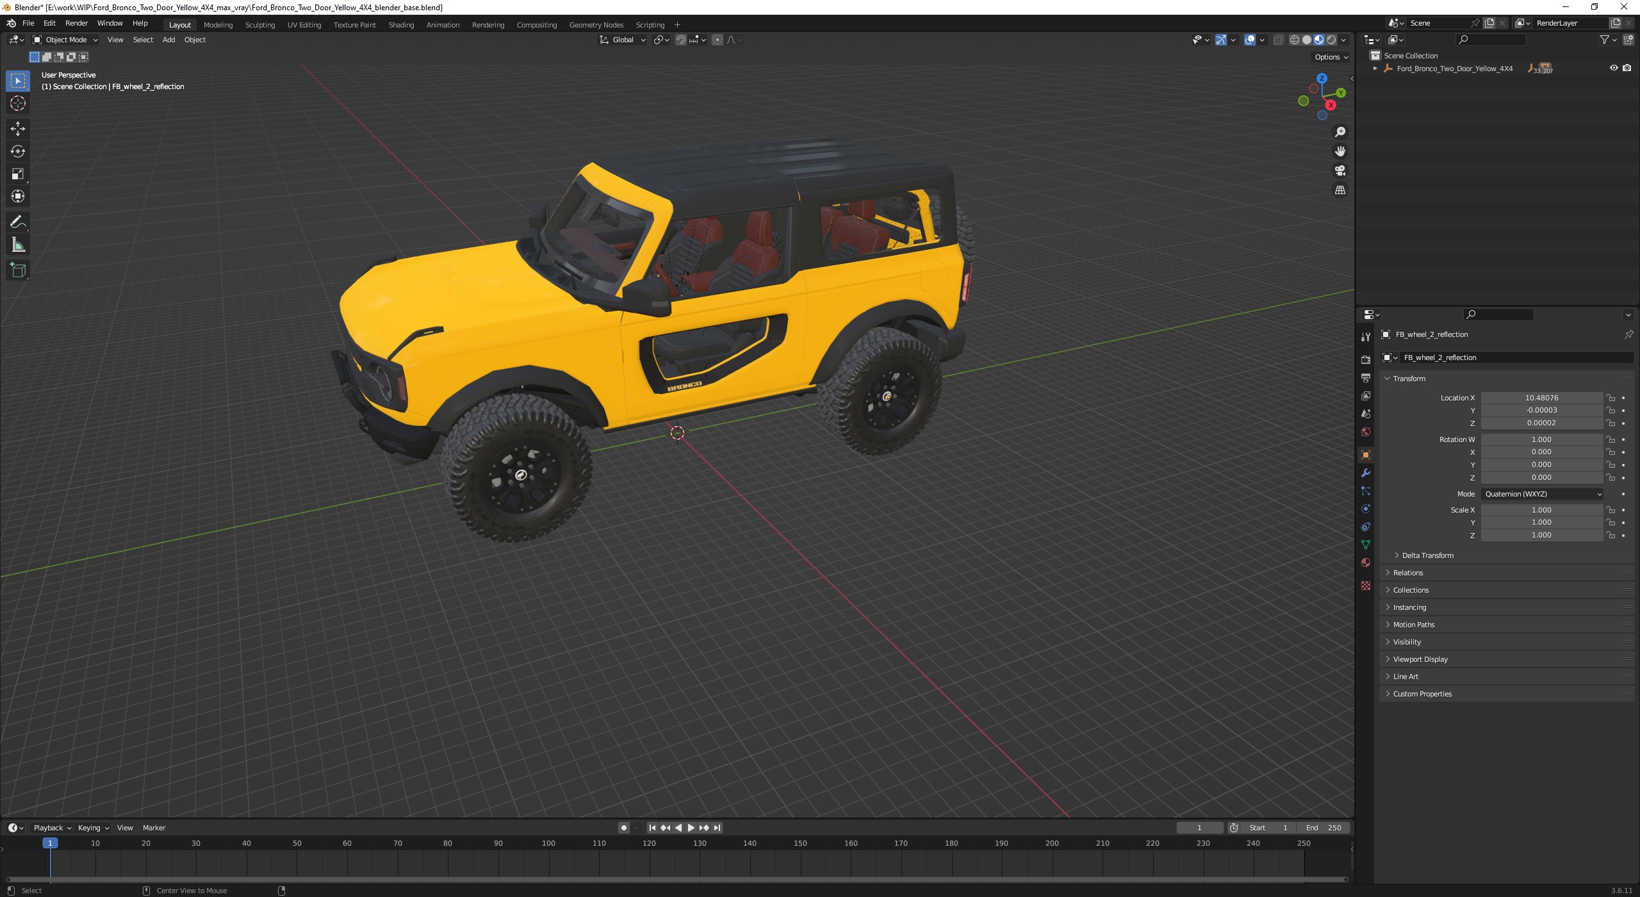Open the viewport Add menu
Image resolution: width=1640 pixels, height=897 pixels.
168,40
